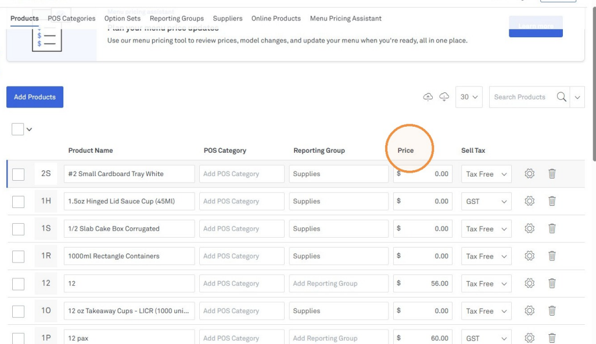The height and width of the screenshot is (344, 596).
Task: Click the Price column header
Action: 405,150
